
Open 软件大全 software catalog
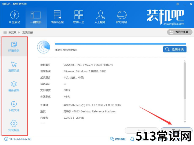tap(79, 17)
